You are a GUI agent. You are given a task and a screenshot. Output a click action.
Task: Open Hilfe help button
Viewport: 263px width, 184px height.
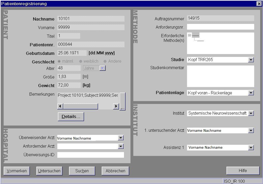click(243, 170)
